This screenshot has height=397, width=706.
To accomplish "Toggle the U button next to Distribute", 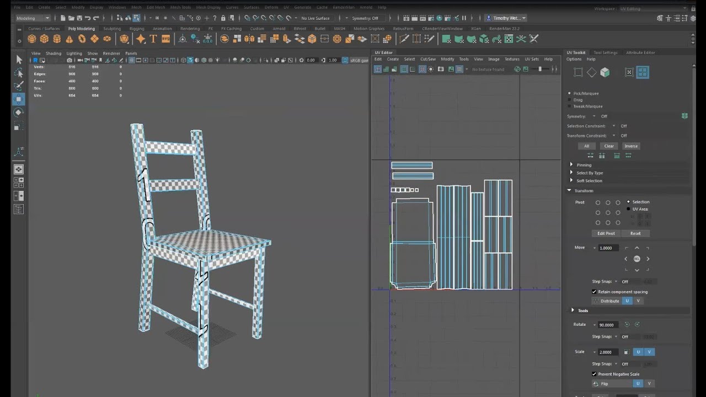I will pyautogui.click(x=627, y=301).
